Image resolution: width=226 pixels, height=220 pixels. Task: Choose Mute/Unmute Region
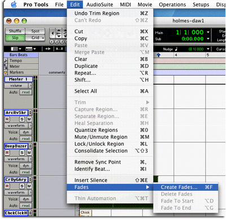click(110, 137)
